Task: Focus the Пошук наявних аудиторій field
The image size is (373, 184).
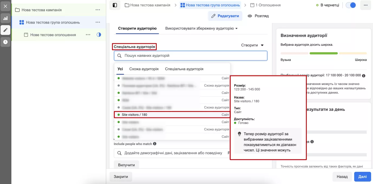Action: click(191, 56)
